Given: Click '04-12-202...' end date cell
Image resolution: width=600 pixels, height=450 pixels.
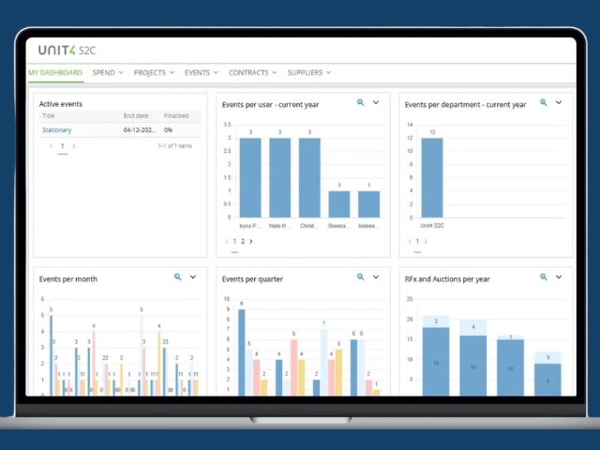Looking at the screenshot, I should (140, 130).
